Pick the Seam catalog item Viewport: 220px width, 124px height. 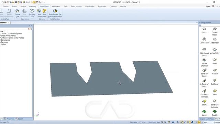pyautogui.click(x=204, y=103)
